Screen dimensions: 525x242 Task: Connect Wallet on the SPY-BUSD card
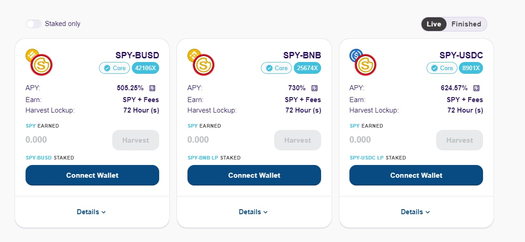92,175
